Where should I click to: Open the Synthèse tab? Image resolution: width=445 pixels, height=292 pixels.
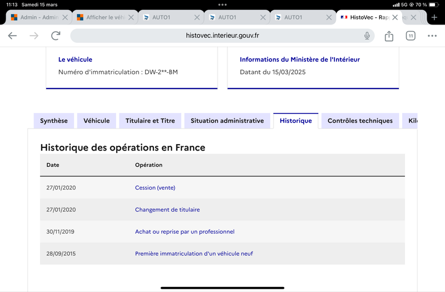point(54,121)
